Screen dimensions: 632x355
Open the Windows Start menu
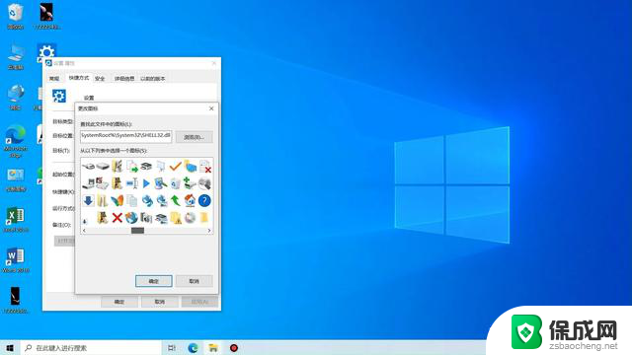point(10,348)
